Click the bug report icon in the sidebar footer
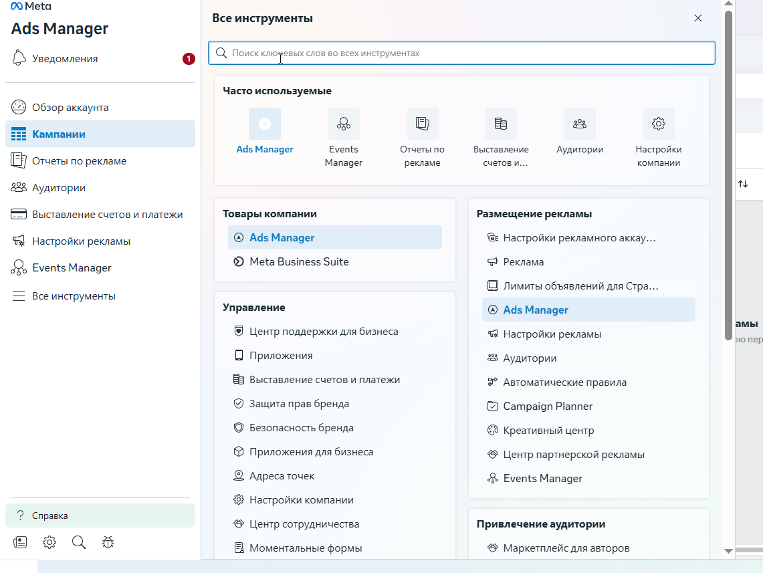Viewport: 763px width, 573px height. (108, 542)
